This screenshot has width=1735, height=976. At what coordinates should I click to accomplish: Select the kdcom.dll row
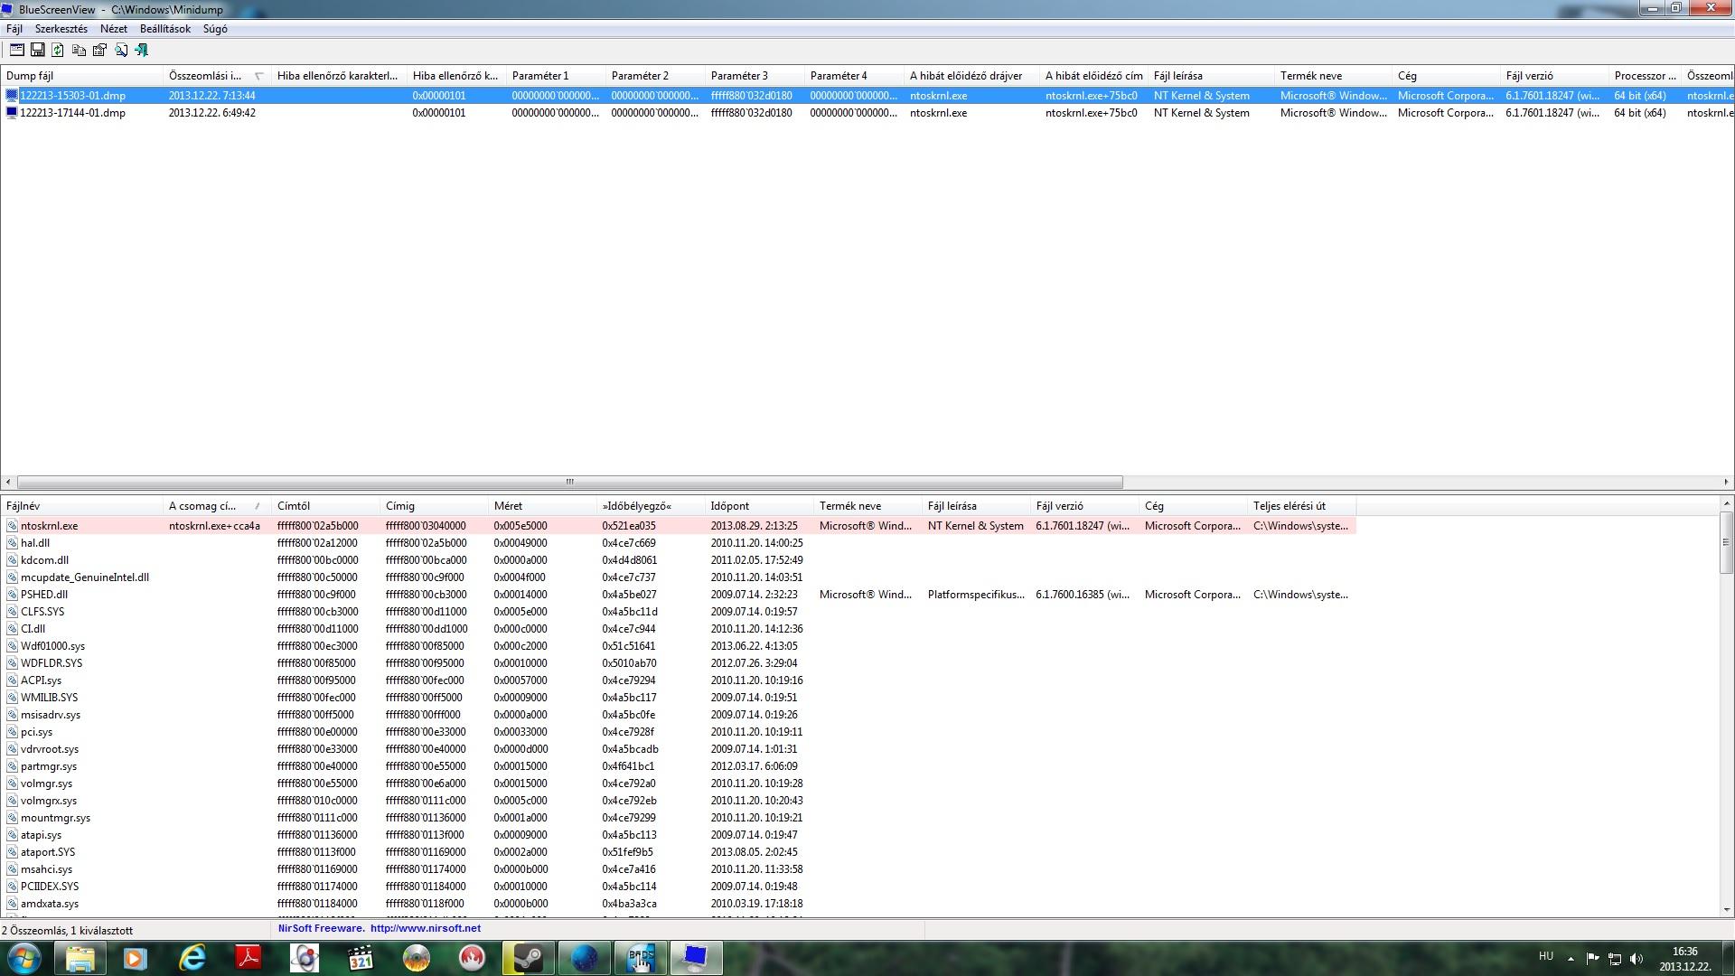[x=678, y=560]
